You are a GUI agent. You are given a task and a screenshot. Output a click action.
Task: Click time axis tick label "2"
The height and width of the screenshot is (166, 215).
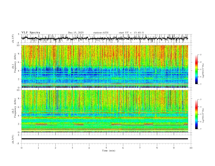(x=55, y=148)
